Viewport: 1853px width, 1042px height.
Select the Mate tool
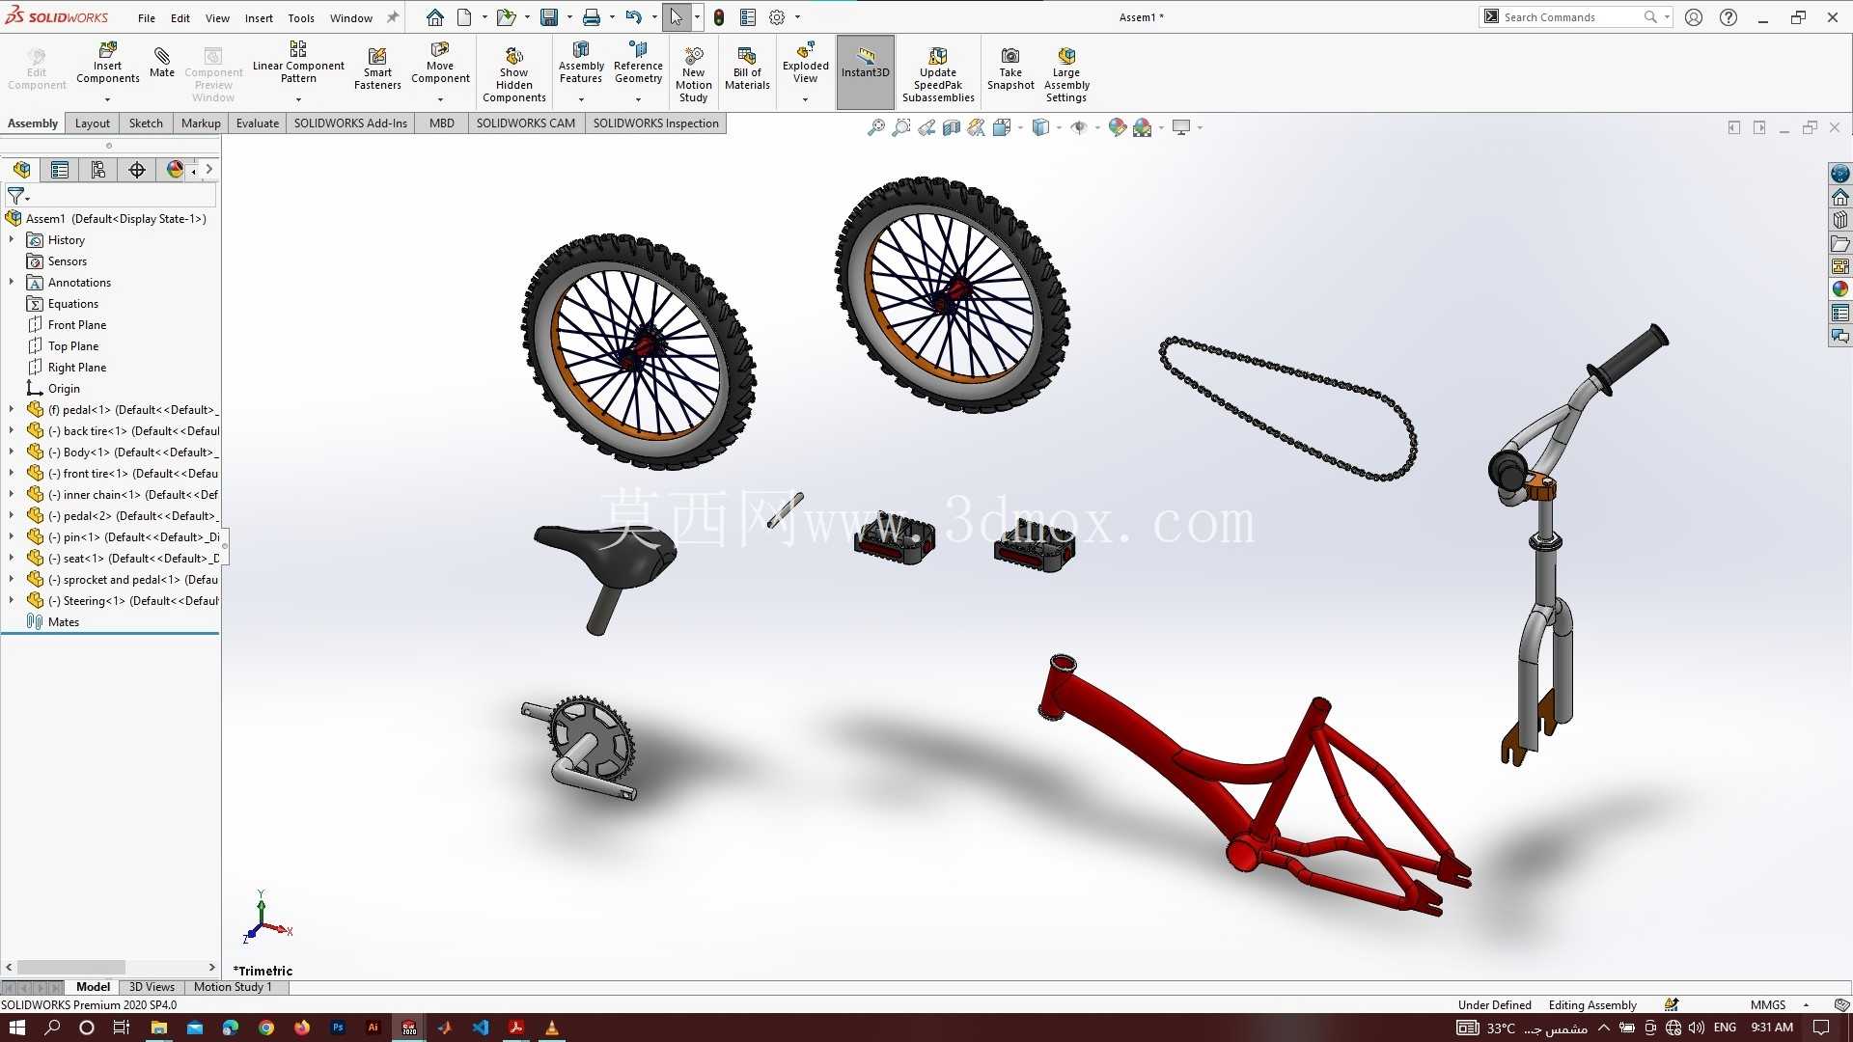[x=162, y=61]
